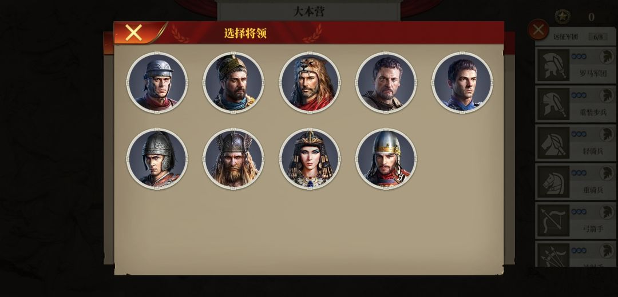Open the 罗马军团 unit sword icon
618x297 pixels.
(553, 65)
